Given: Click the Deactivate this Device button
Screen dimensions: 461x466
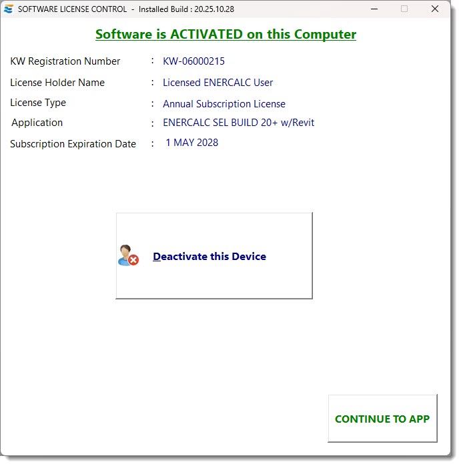Looking at the screenshot, I should pos(214,255).
